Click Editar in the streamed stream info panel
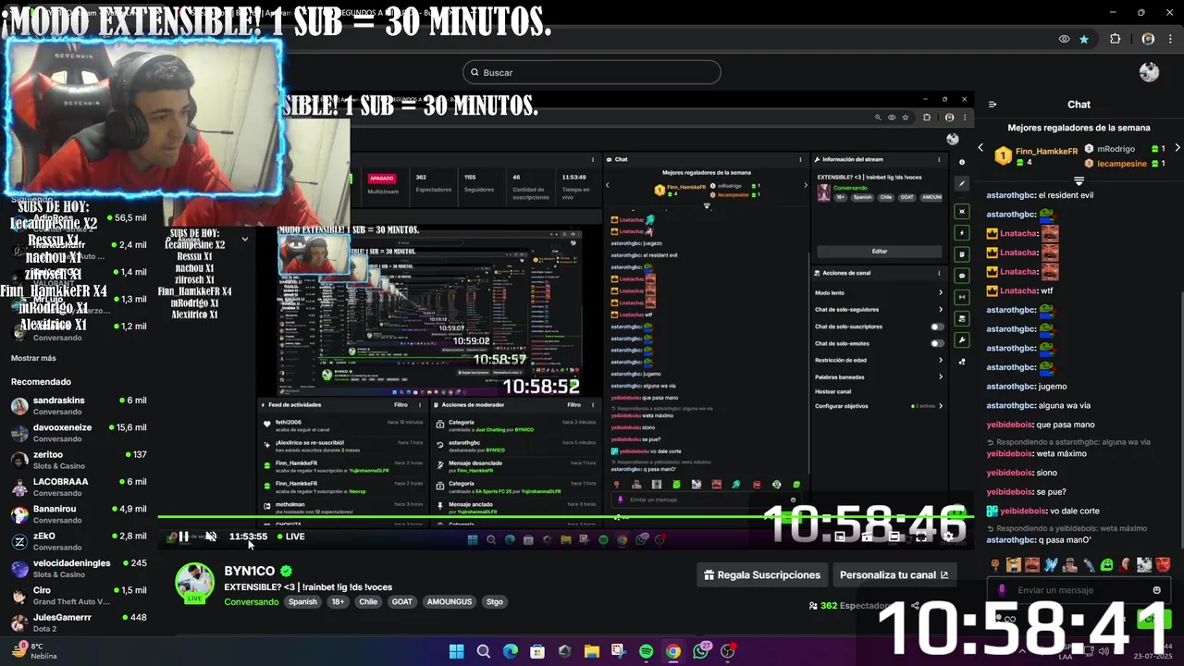Image resolution: width=1184 pixels, height=666 pixels. [879, 251]
